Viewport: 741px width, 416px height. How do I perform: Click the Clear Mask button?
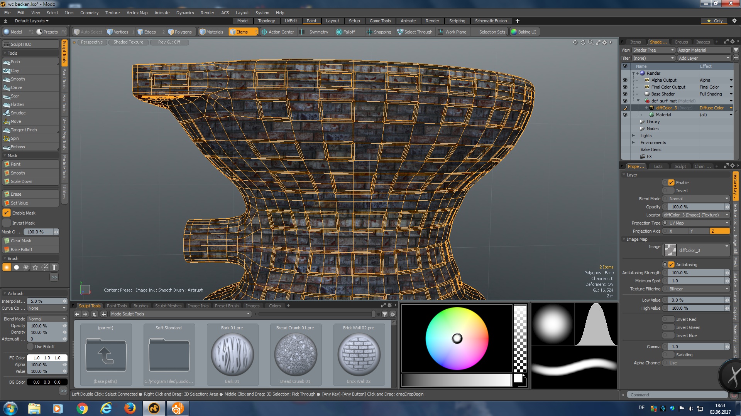tap(21, 241)
